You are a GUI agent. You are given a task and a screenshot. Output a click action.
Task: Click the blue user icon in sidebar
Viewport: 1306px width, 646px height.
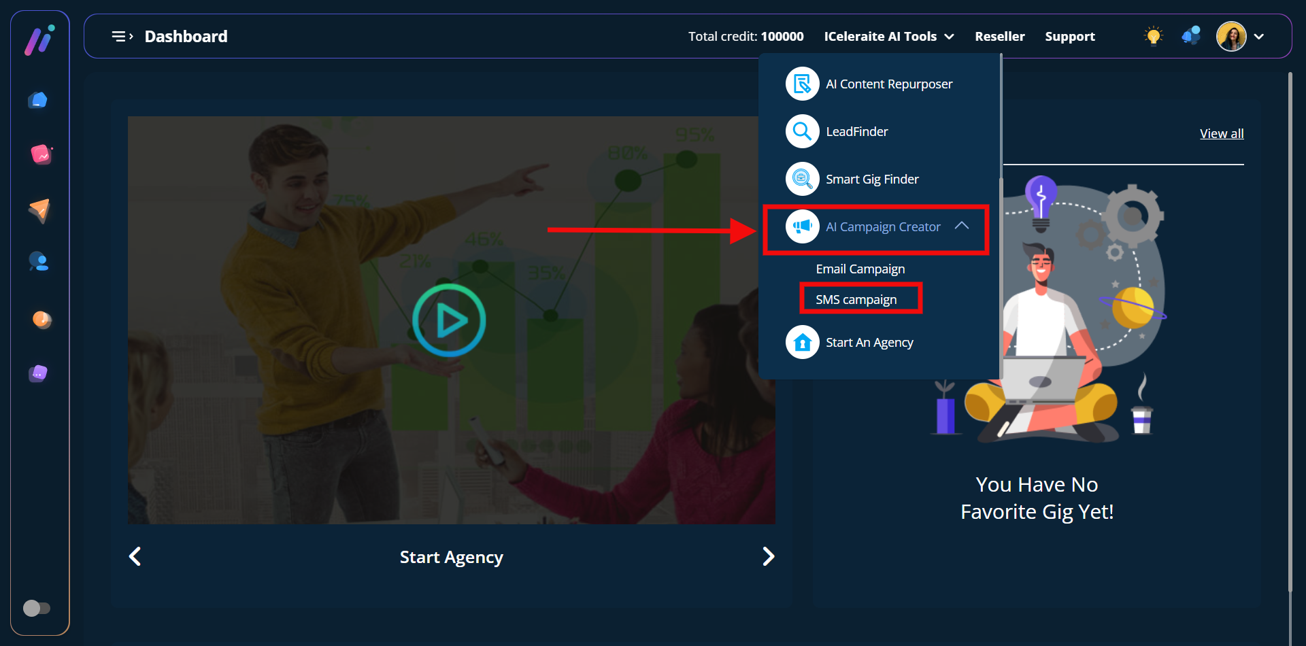[x=39, y=262]
